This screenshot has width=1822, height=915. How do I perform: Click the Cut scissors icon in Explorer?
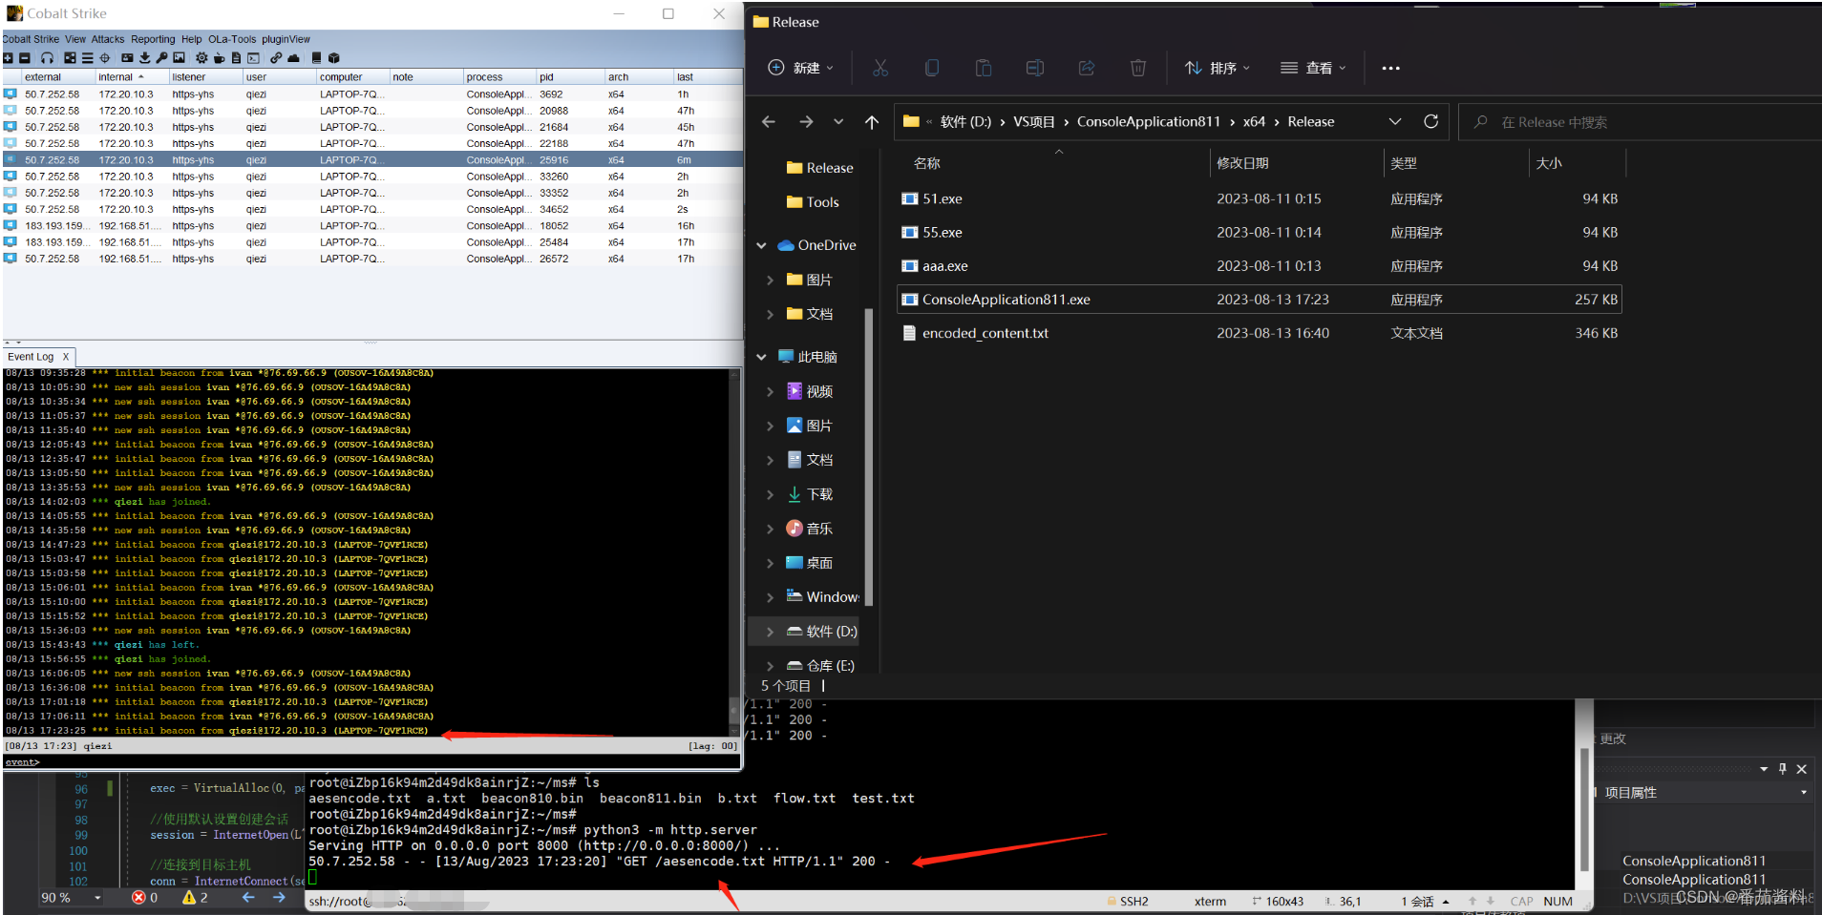coord(880,68)
